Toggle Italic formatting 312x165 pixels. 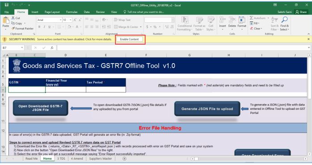44,27
